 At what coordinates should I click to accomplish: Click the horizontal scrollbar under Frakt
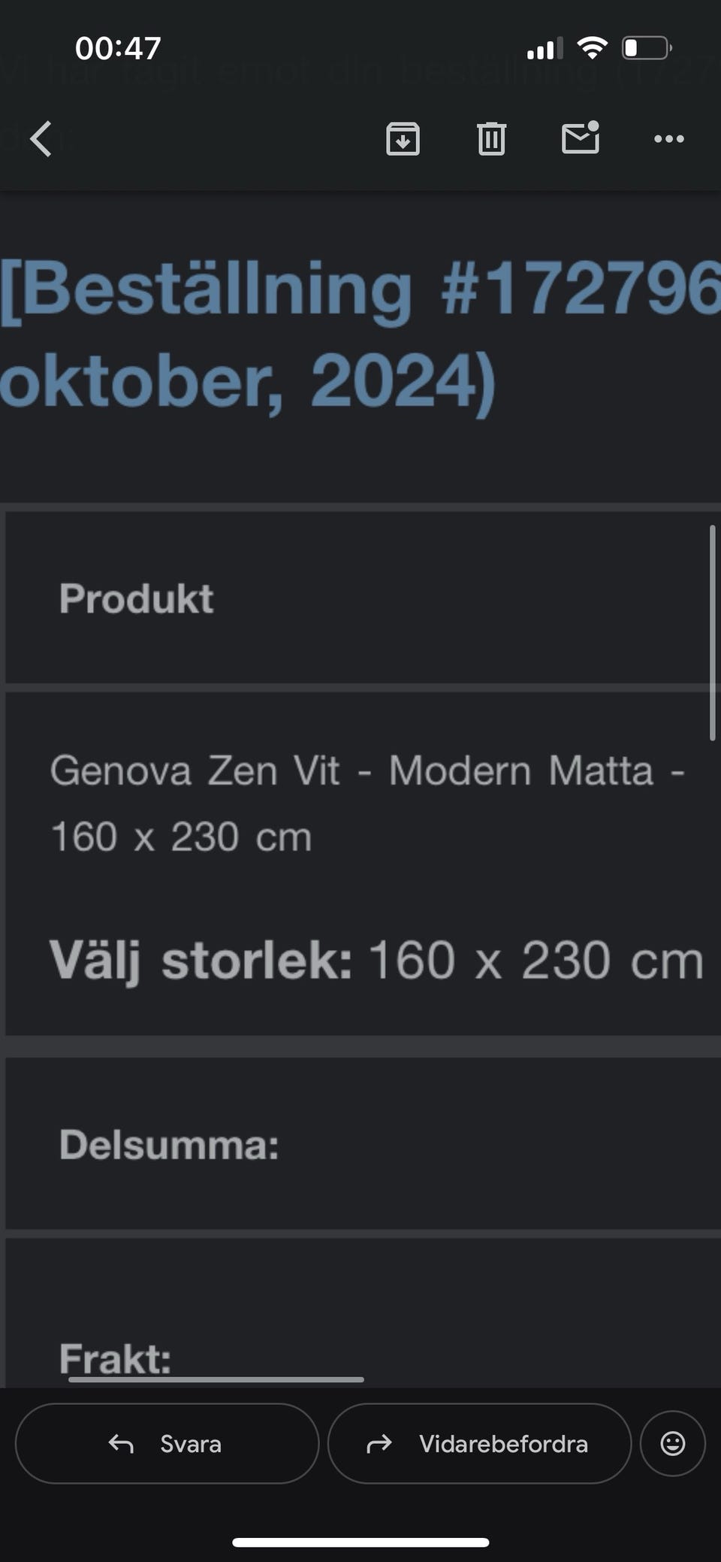click(216, 1379)
